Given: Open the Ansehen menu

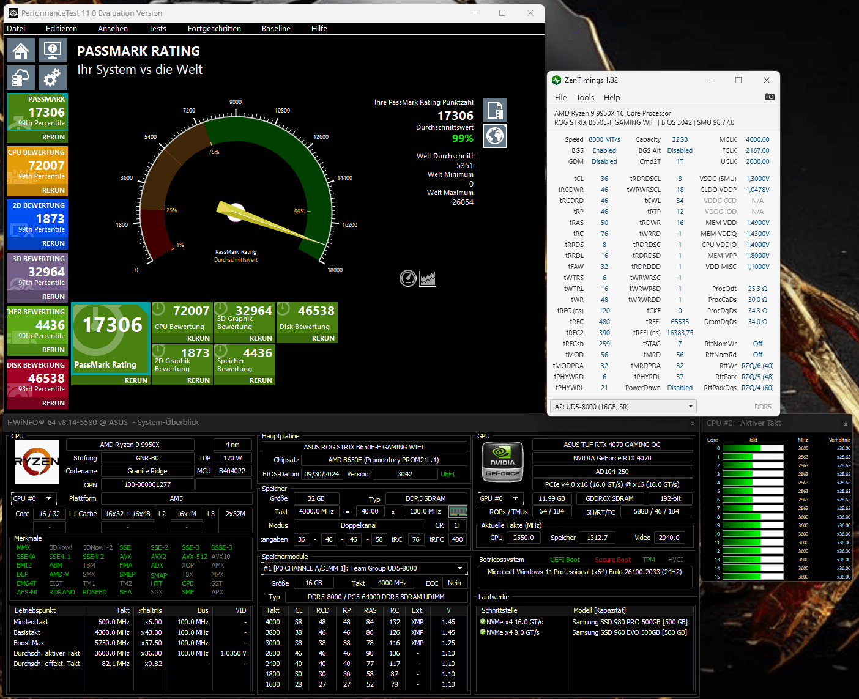Looking at the screenshot, I should point(113,29).
